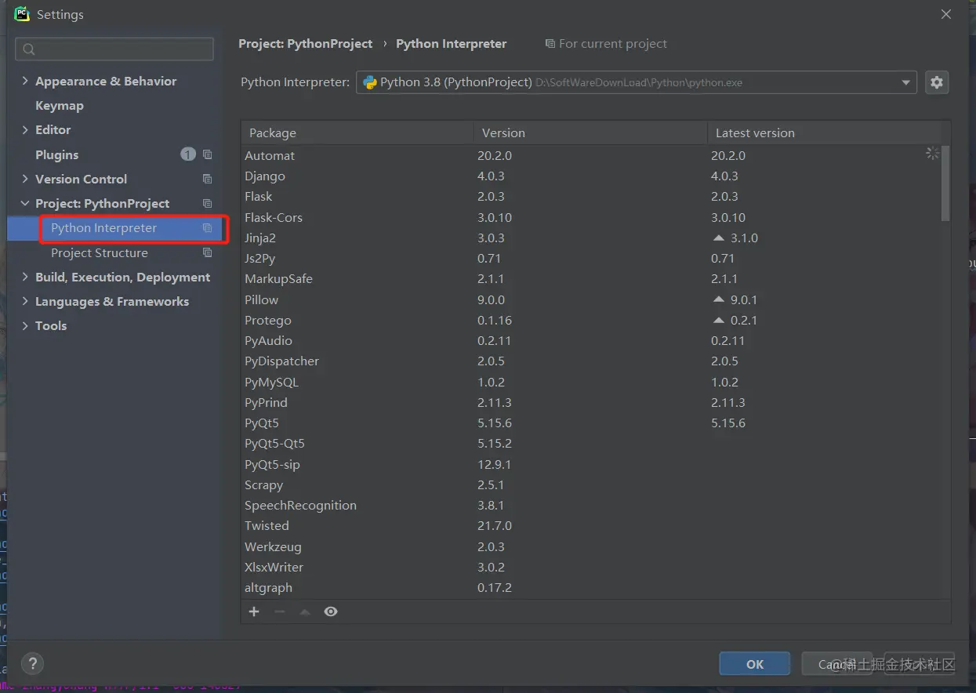The width and height of the screenshot is (976, 693).
Task: Select the altgraph package row
Action: [591, 587]
